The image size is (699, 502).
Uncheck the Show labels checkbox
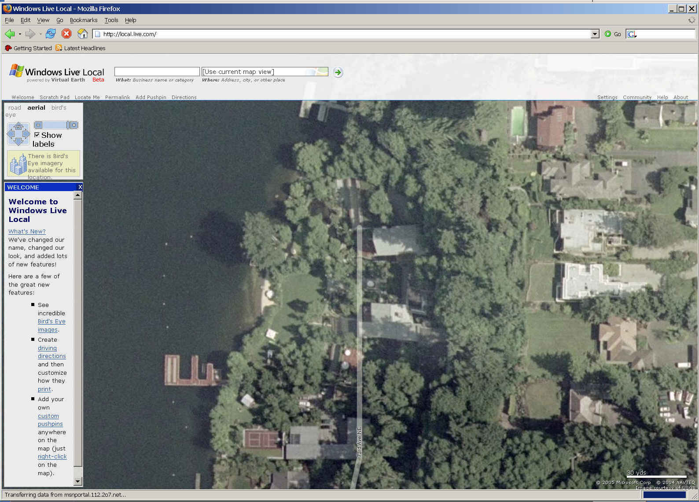(x=37, y=135)
